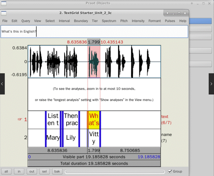
Task: Click the roll-up arrow icon in titlebar
Action: pyautogui.click(x=167, y=13)
